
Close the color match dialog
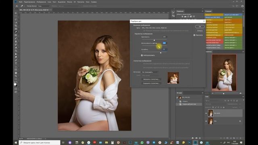[x=204, y=21]
